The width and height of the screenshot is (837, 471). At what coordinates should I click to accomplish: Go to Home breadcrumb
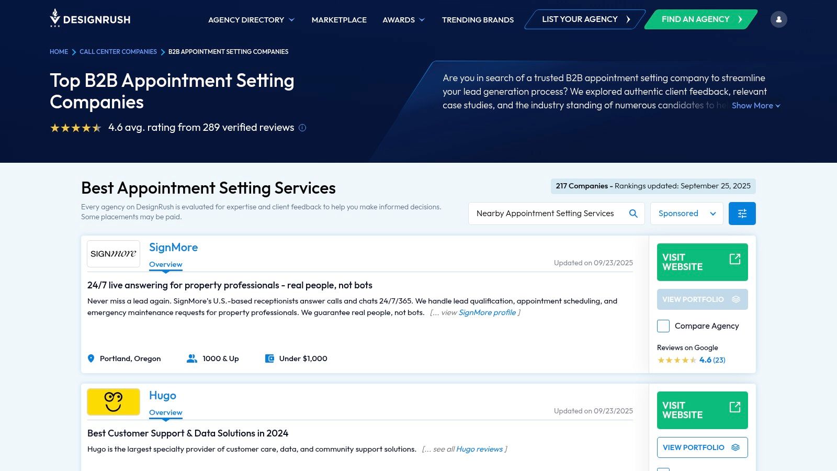59,52
